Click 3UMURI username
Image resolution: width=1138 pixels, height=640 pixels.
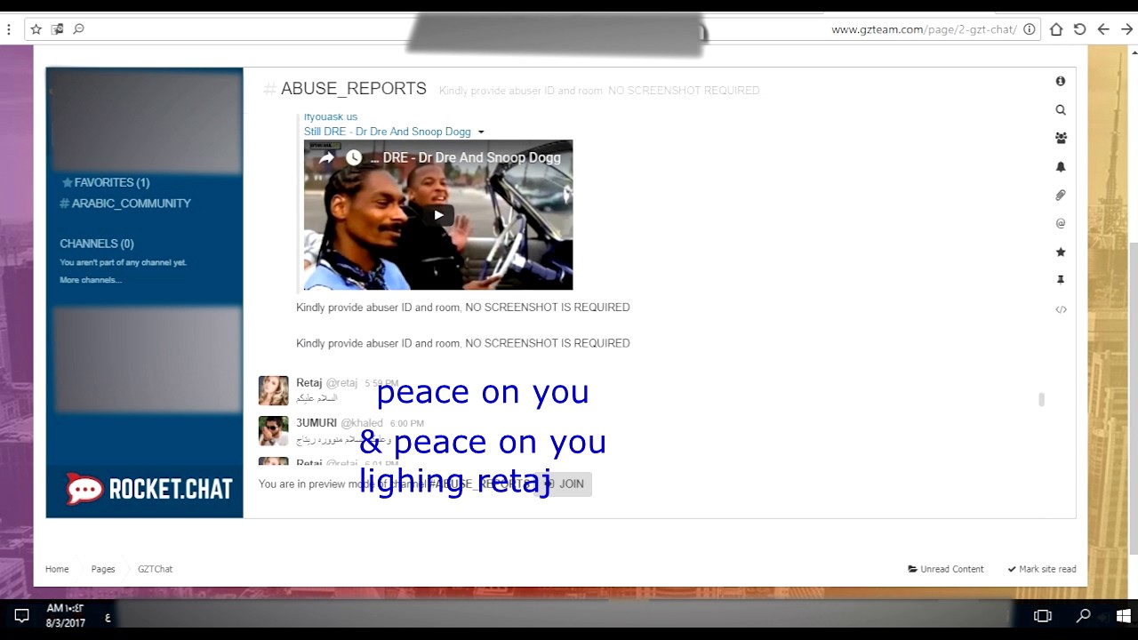coord(316,423)
